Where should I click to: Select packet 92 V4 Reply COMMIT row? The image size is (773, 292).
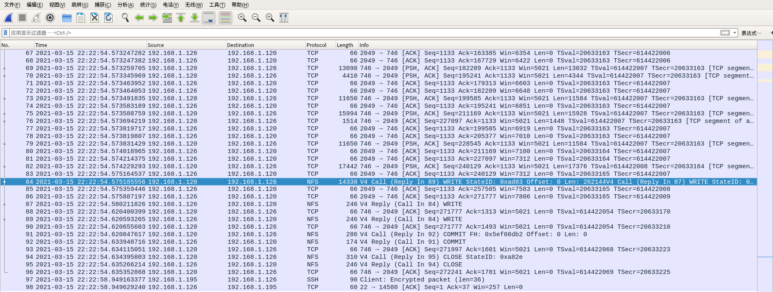point(379,242)
